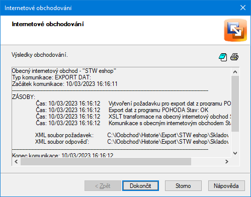Click horizontal scrollbar right arrow

(x=227, y=161)
